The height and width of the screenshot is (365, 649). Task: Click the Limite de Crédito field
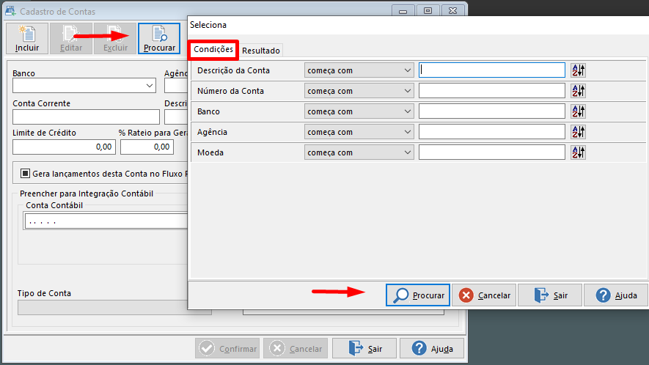point(64,147)
